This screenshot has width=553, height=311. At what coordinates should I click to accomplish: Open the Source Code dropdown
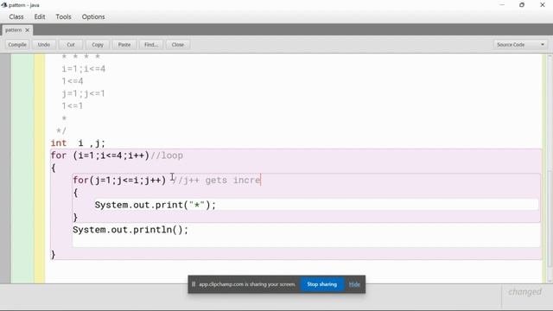point(520,45)
